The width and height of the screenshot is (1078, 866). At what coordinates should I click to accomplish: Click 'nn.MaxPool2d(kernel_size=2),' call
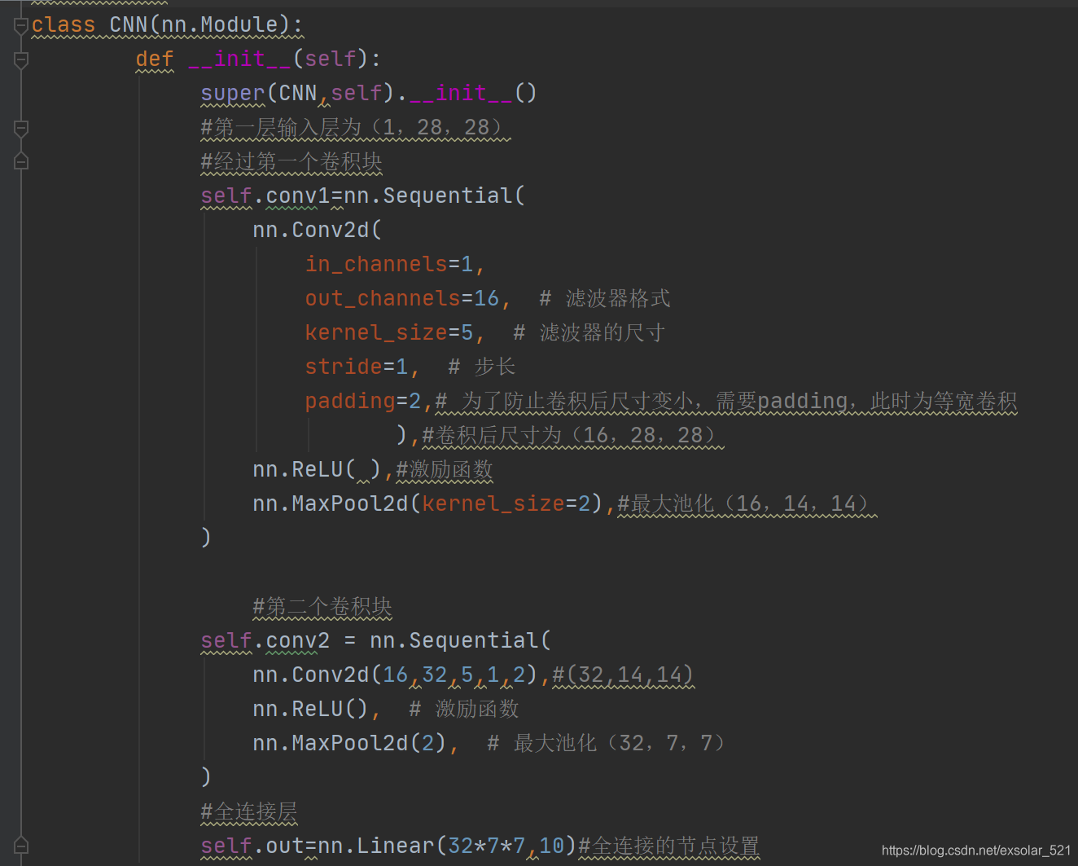coord(434,504)
